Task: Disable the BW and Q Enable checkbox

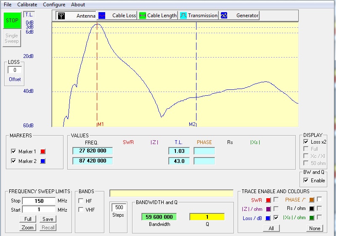Action: [306, 180]
